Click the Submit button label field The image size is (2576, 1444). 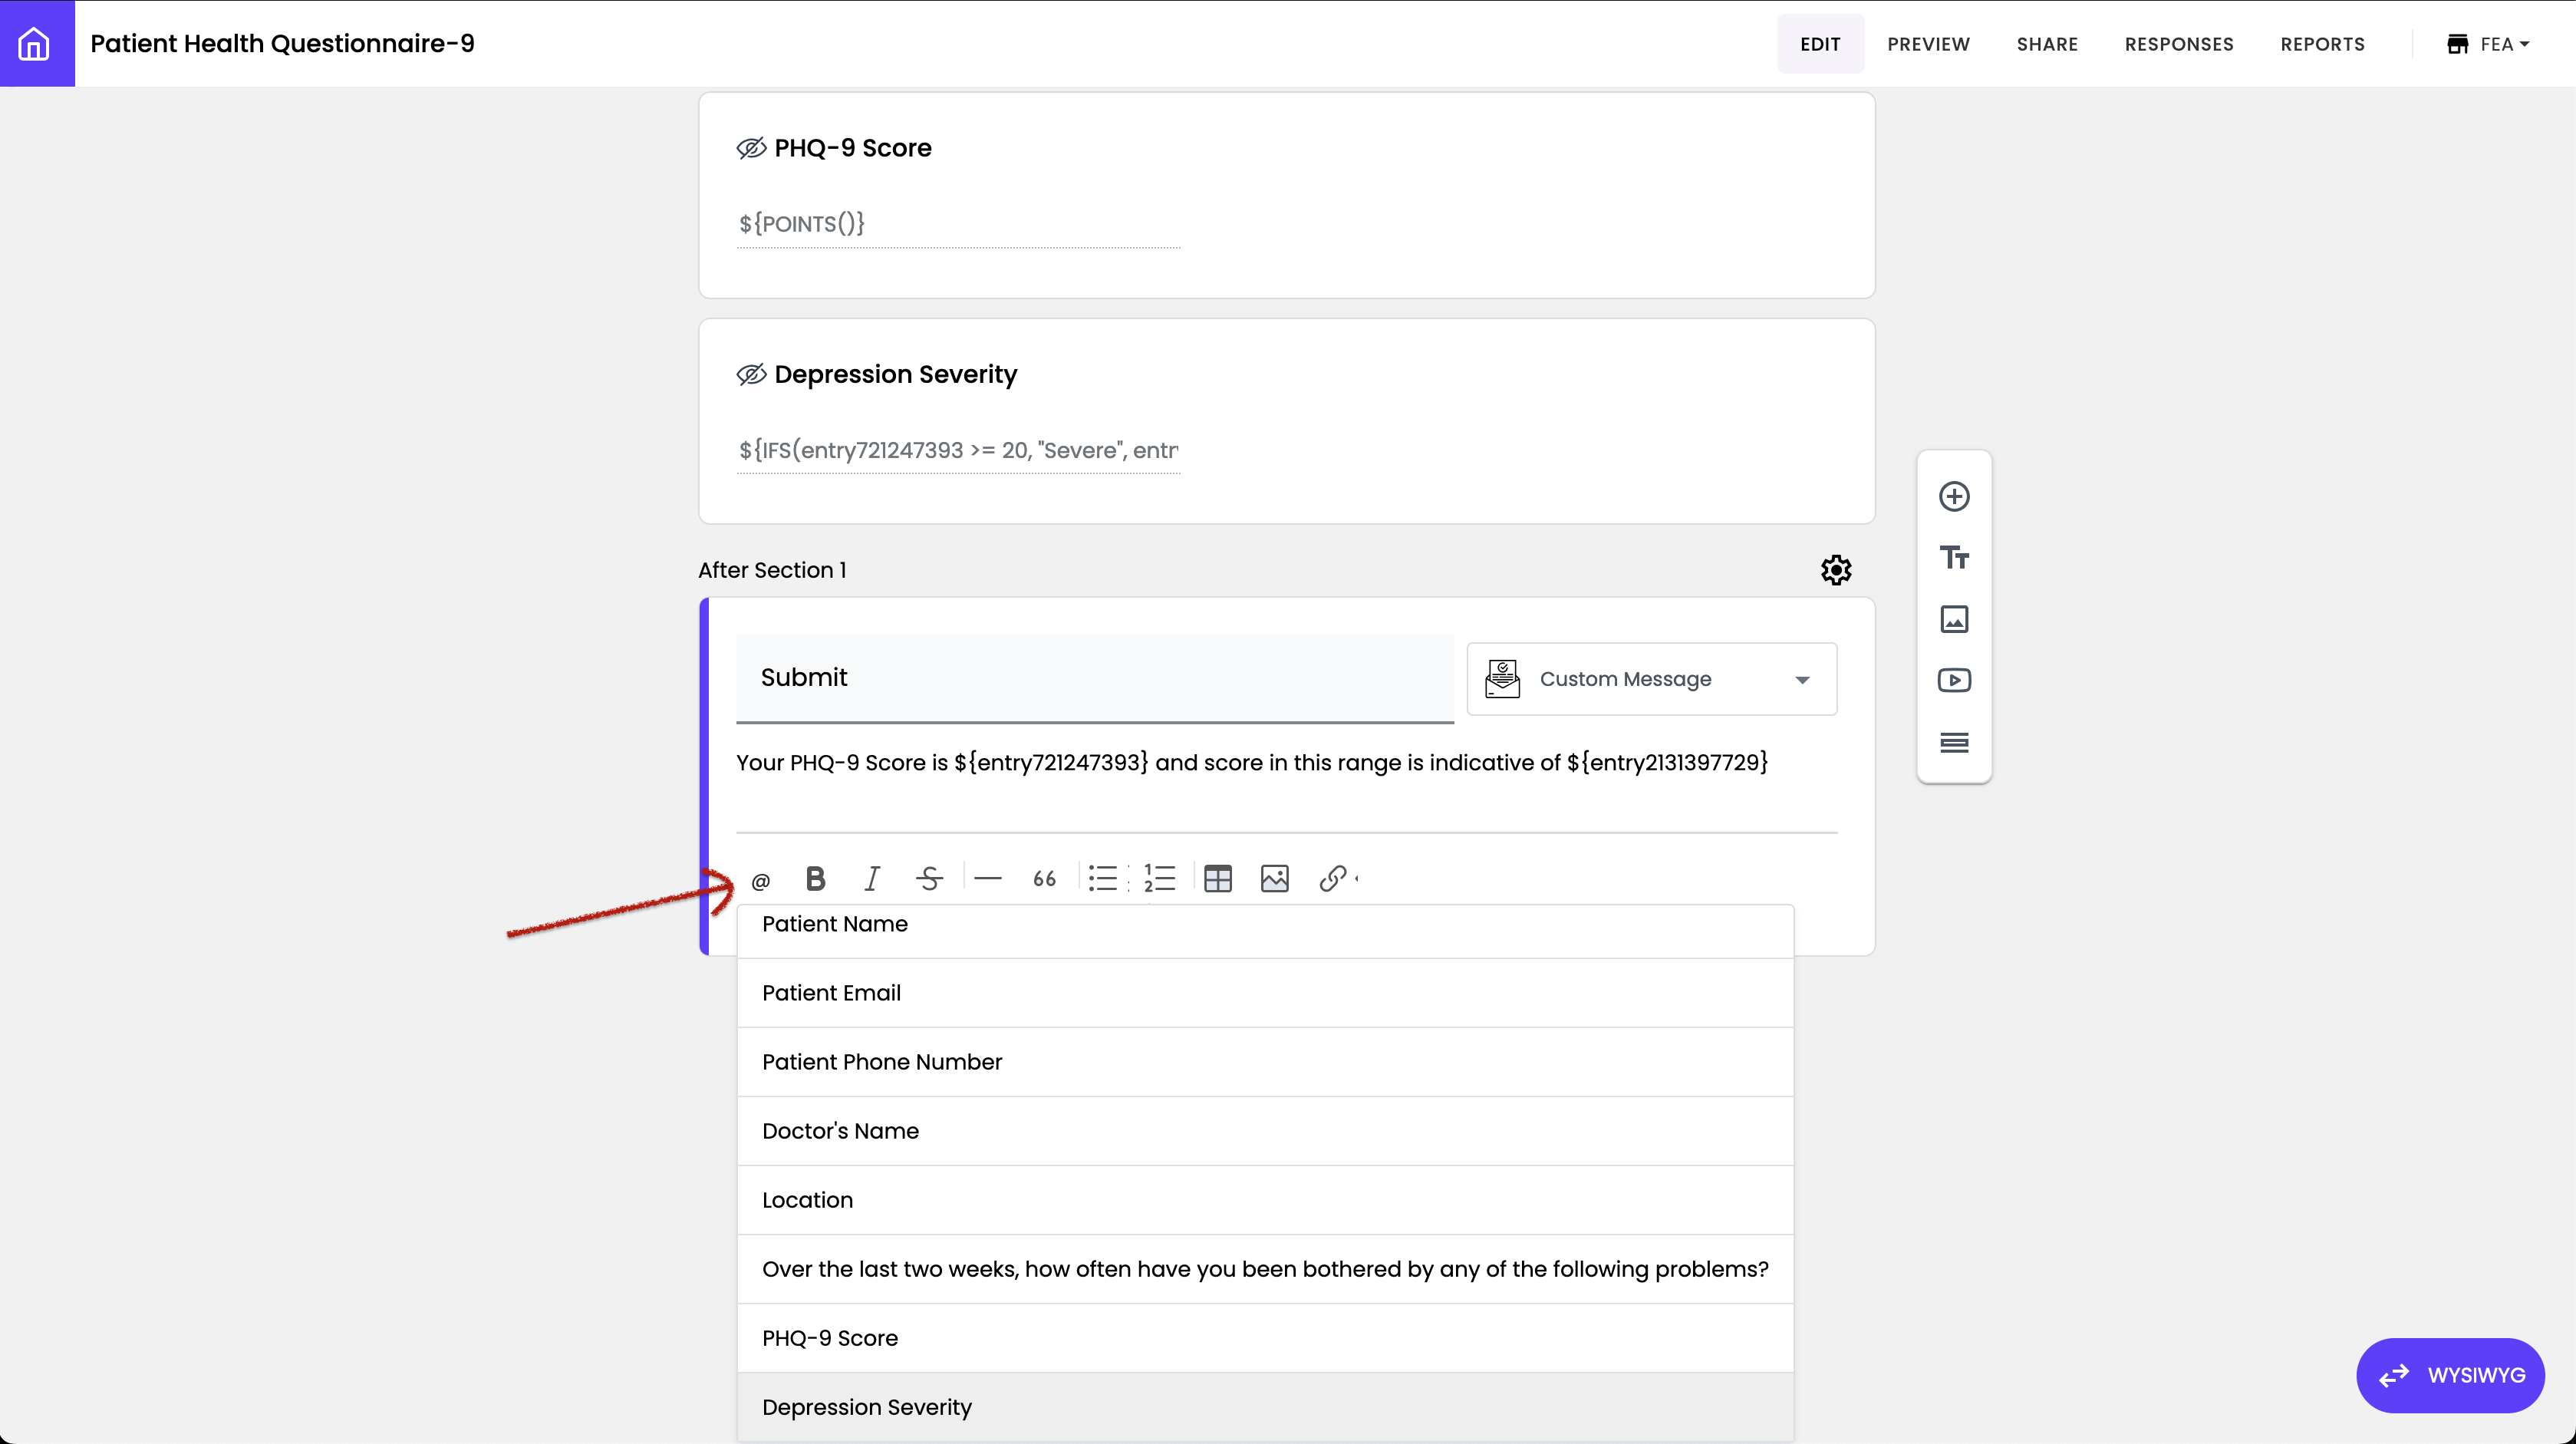click(x=1094, y=677)
